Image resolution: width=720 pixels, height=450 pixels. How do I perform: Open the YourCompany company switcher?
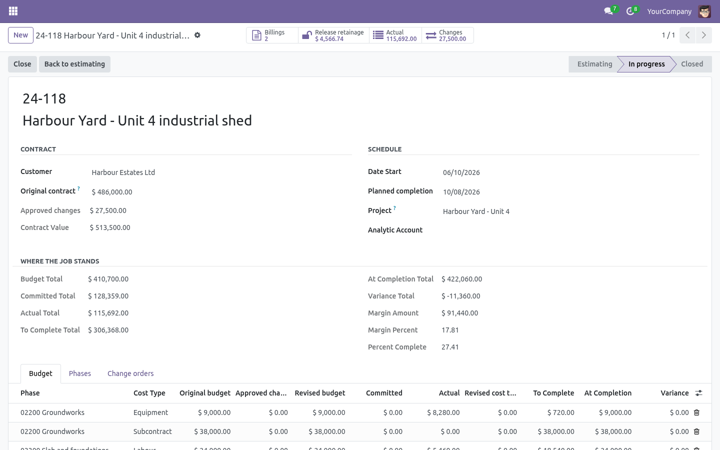pos(669,11)
